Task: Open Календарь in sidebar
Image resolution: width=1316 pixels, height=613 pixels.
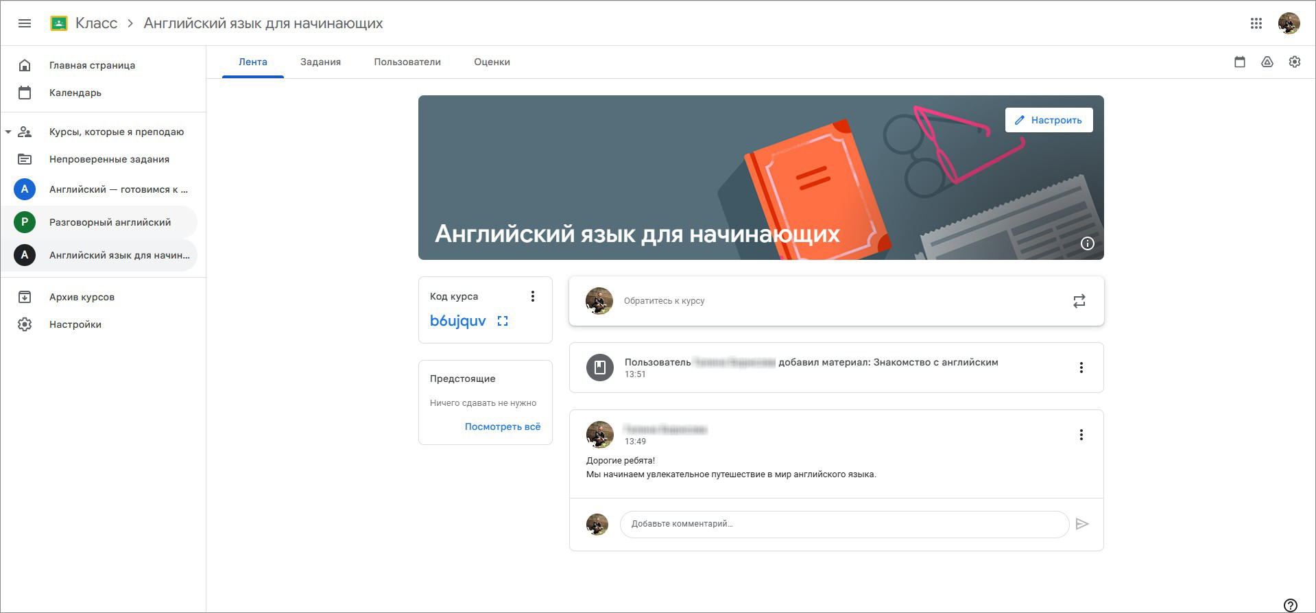Action: 75,93
